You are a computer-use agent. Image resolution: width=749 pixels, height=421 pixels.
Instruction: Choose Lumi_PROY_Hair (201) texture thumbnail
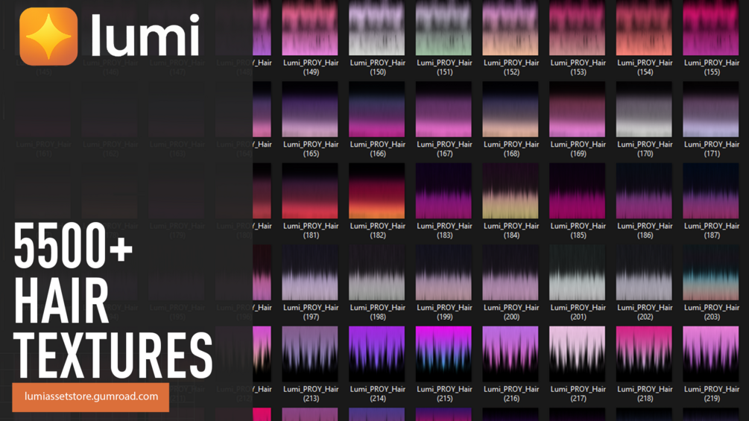click(x=578, y=273)
